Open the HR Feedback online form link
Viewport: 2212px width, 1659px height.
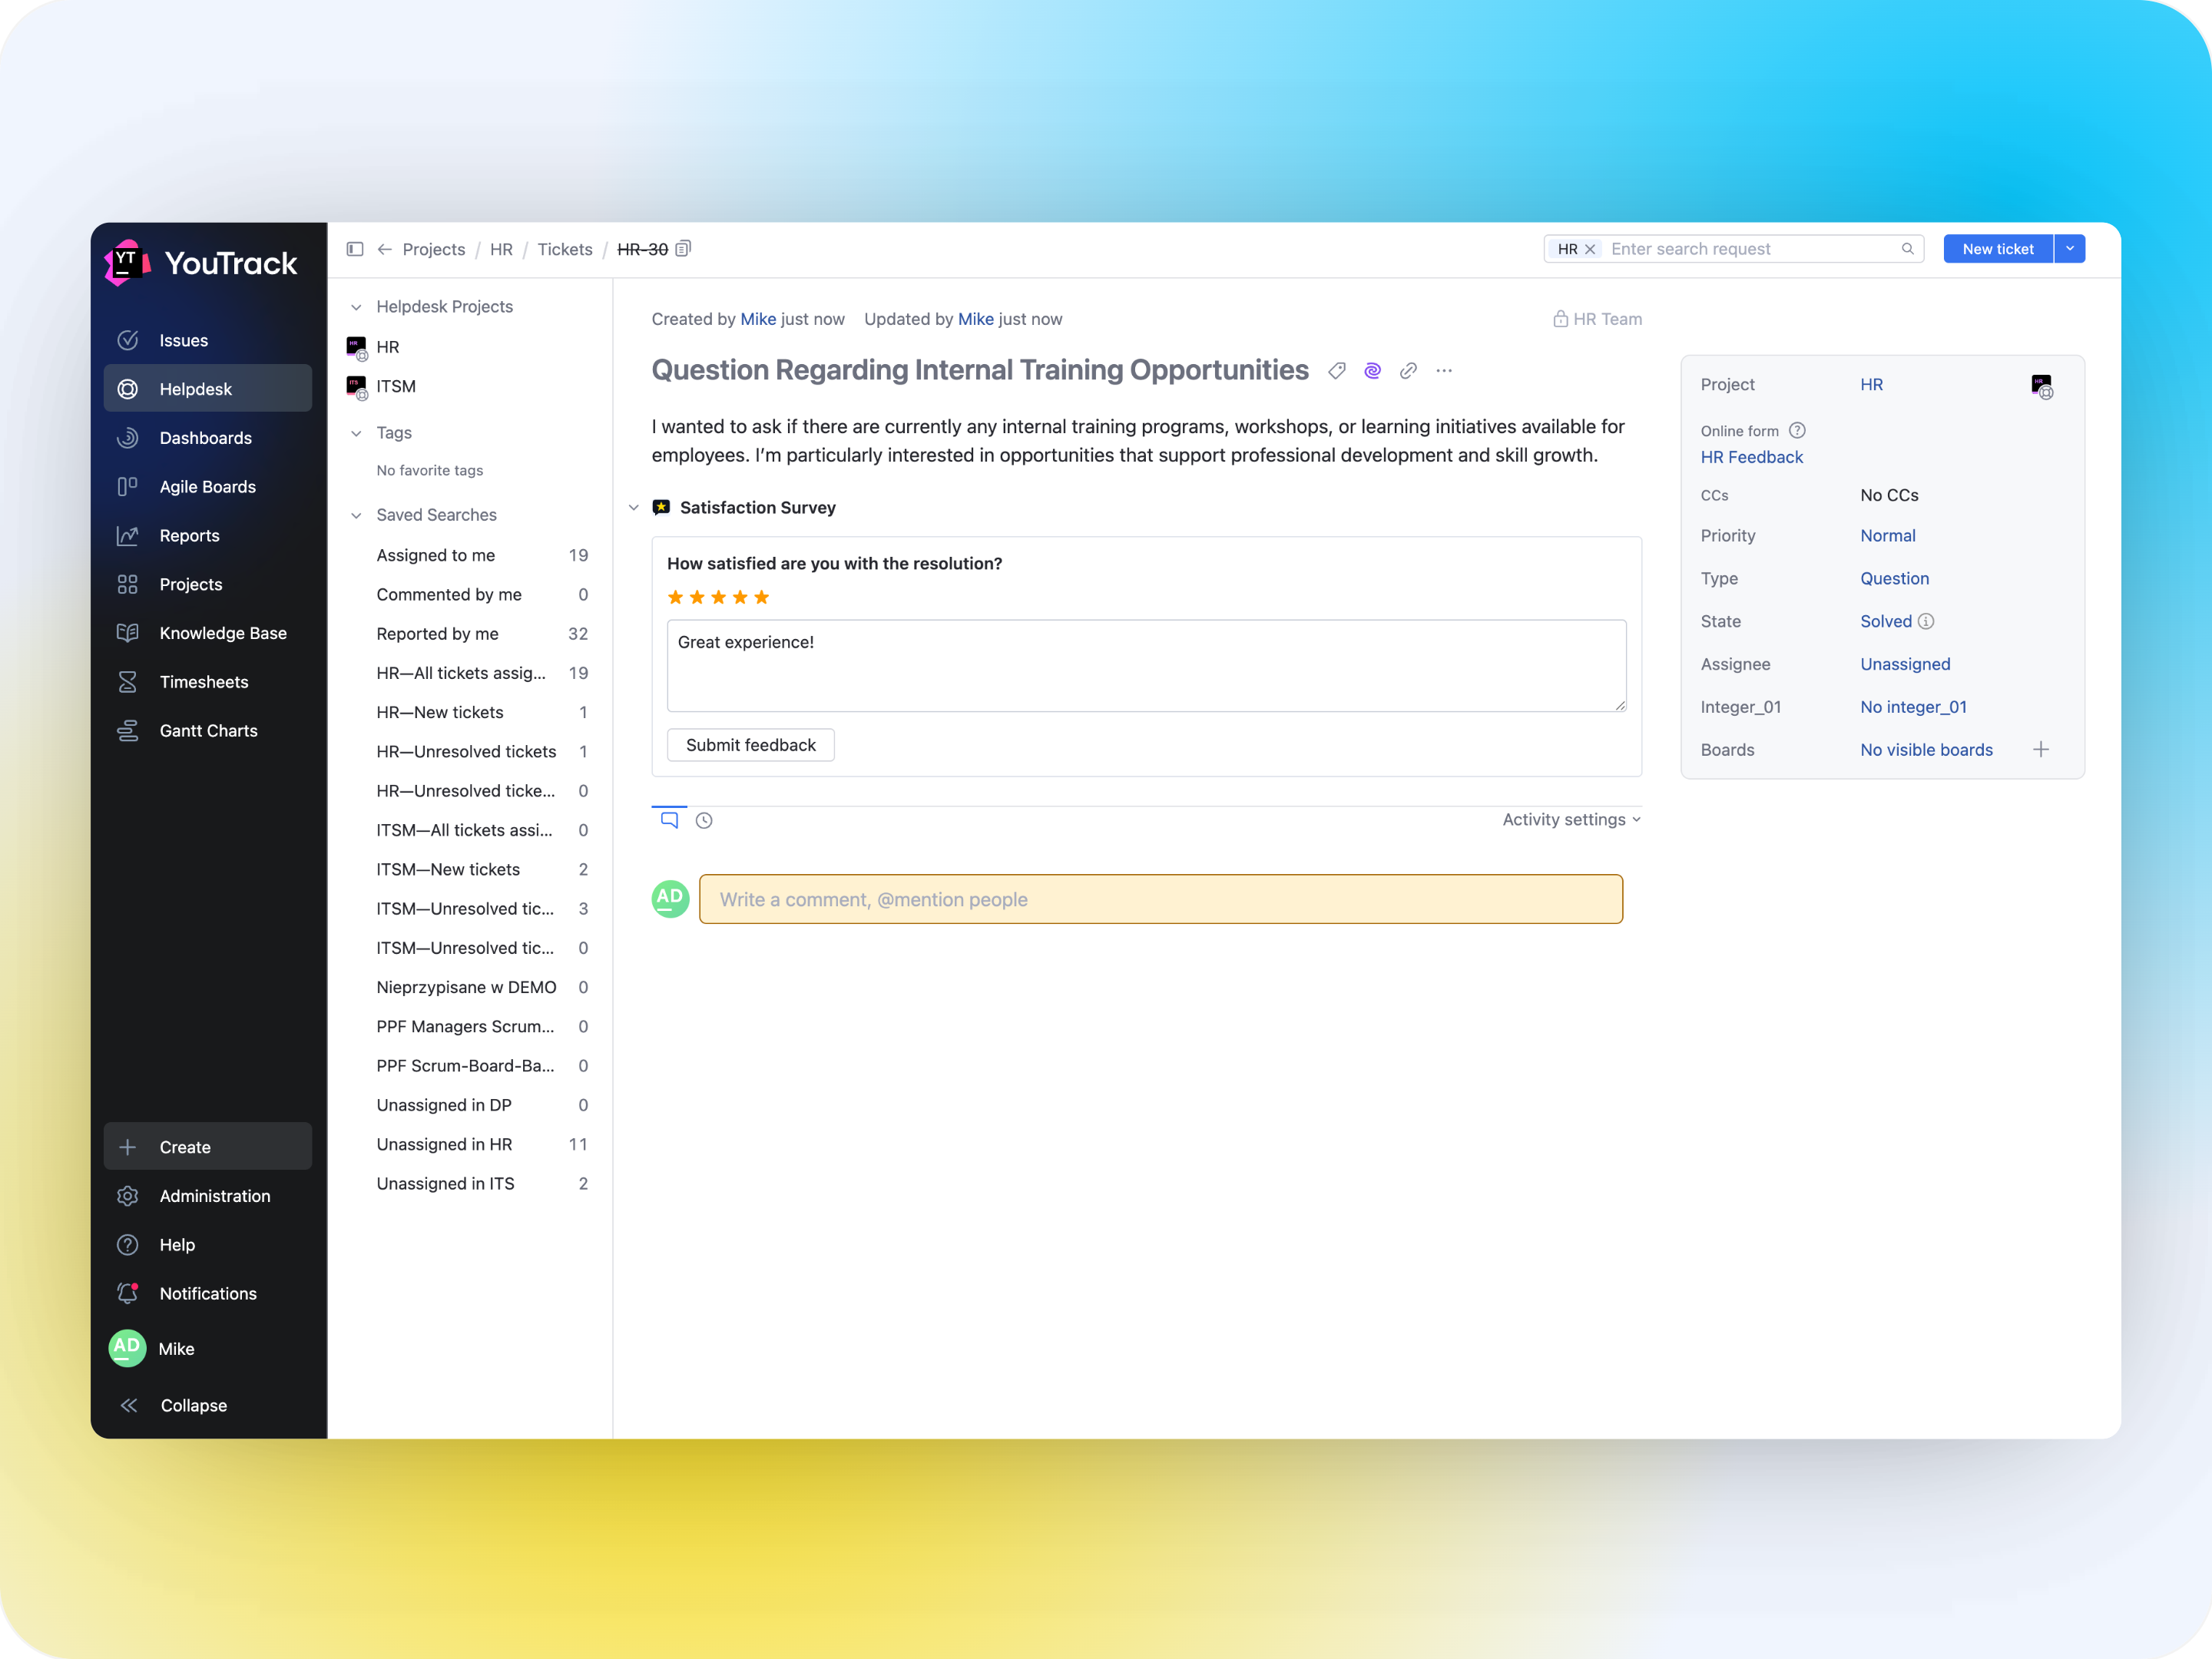1751,457
